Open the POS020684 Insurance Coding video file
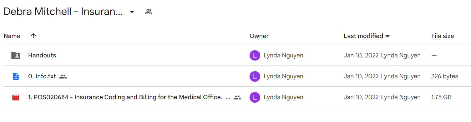 coord(125,97)
